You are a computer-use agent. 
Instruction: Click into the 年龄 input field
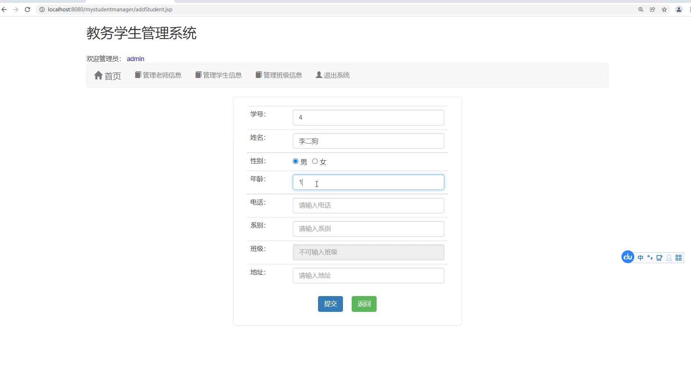[x=369, y=182]
